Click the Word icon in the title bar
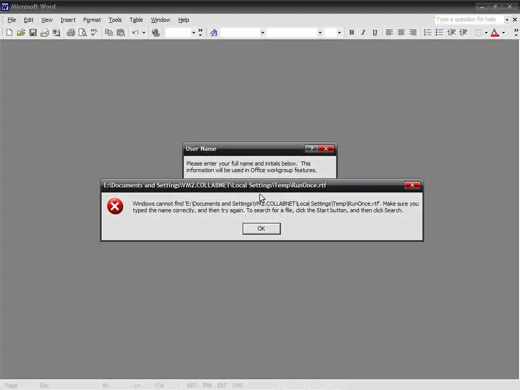The height and width of the screenshot is (390, 520). coord(5,6)
